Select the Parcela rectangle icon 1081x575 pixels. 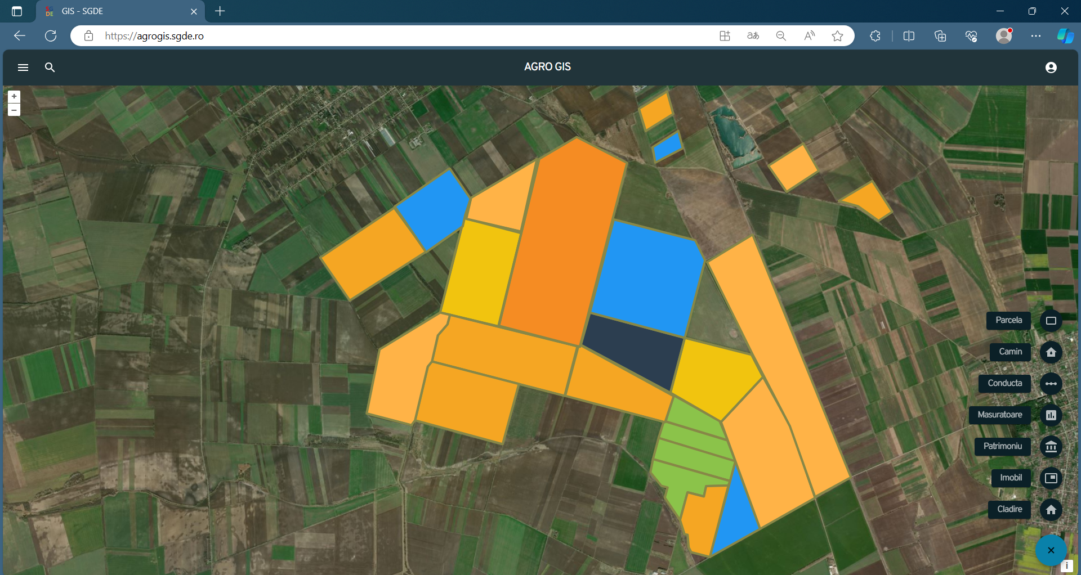click(1051, 321)
